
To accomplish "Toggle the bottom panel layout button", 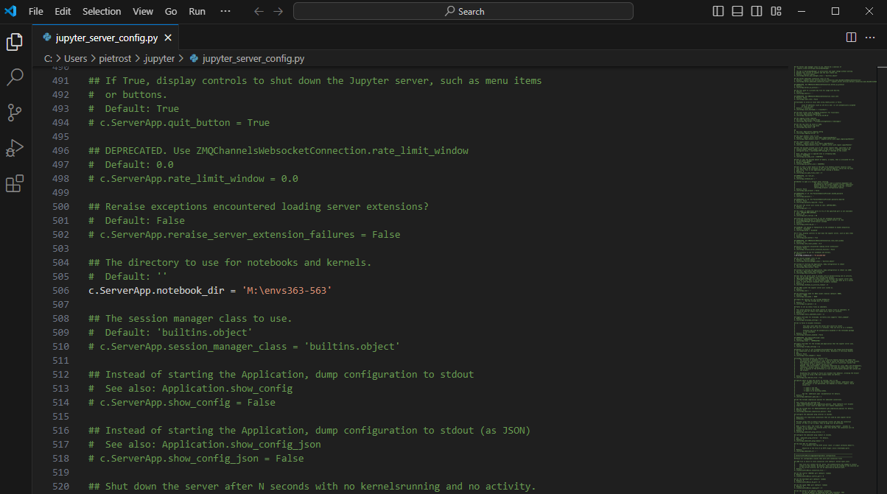I will point(737,11).
